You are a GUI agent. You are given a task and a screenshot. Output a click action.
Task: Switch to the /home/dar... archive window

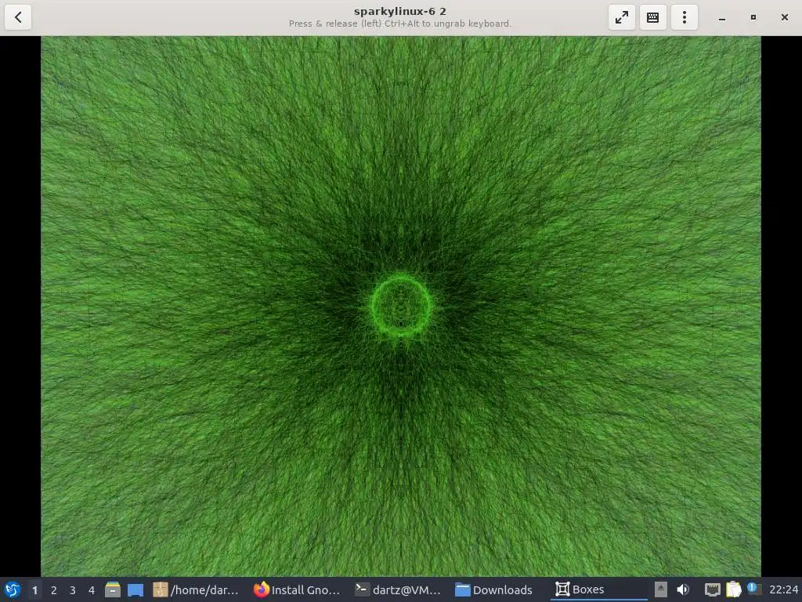pos(196,589)
